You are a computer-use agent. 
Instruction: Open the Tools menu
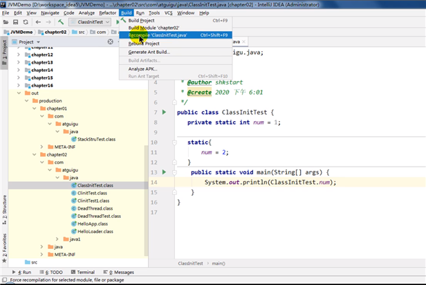pos(154,12)
